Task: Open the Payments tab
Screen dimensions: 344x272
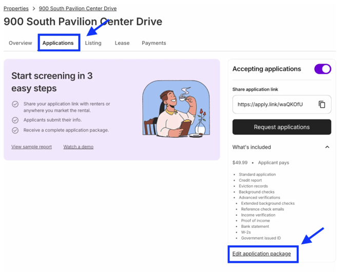Action: (154, 43)
